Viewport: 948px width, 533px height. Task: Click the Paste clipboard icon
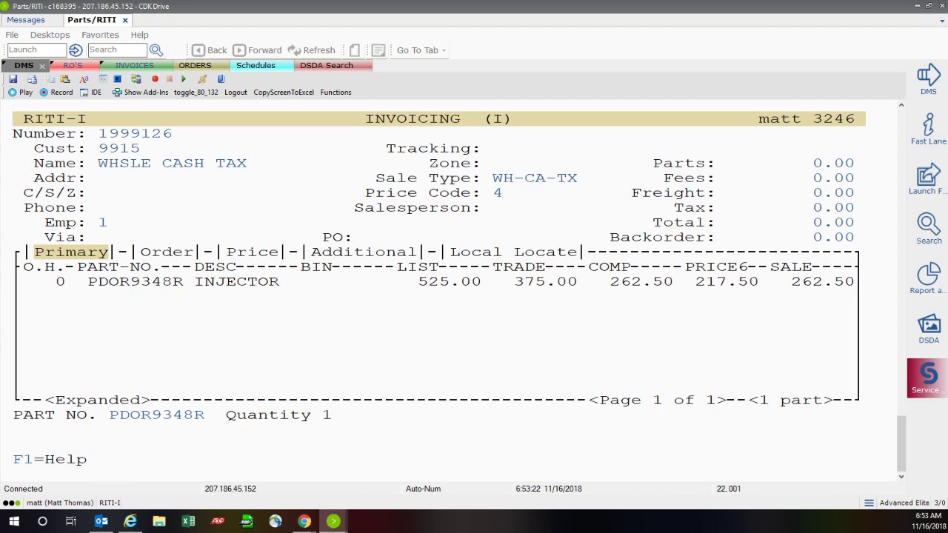65,79
